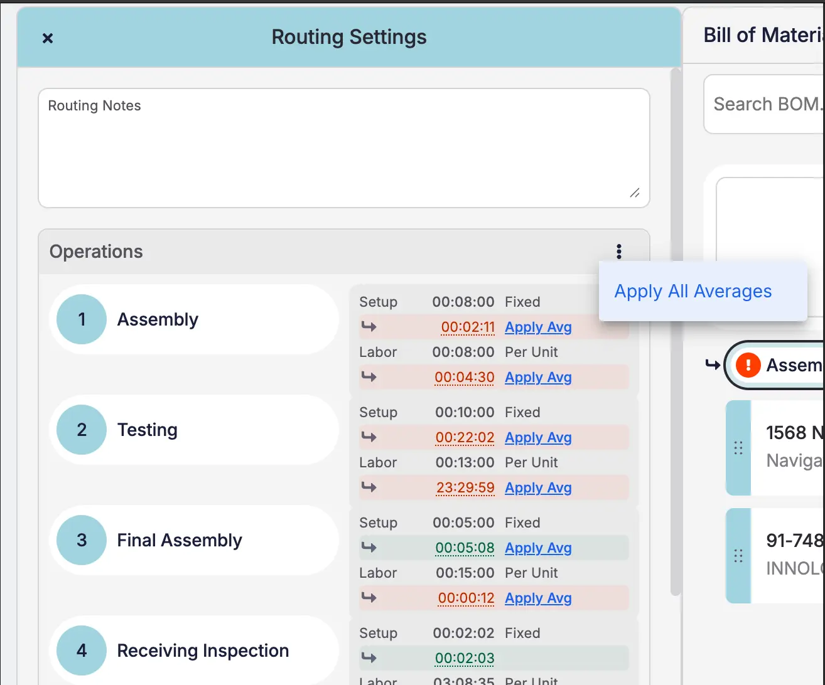The width and height of the screenshot is (825, 685).
Task: Click drag handle on the 91-748 item
Action: [738, 556]
